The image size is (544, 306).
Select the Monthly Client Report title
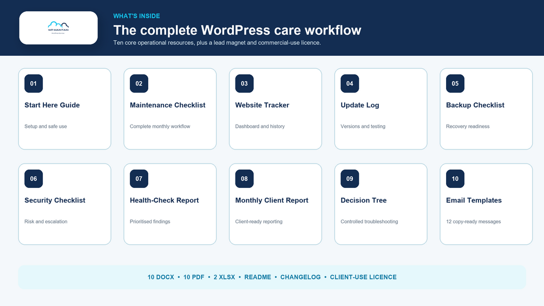click(272, 200)
